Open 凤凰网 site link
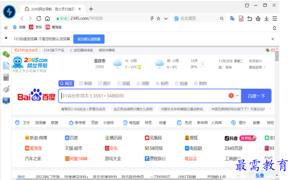This screenshot has height=180, width=292. 153,138
